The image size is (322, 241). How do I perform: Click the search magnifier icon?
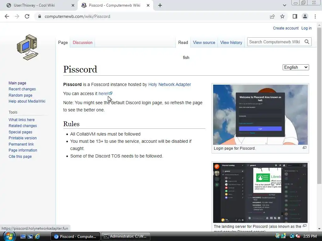point(307,42)
